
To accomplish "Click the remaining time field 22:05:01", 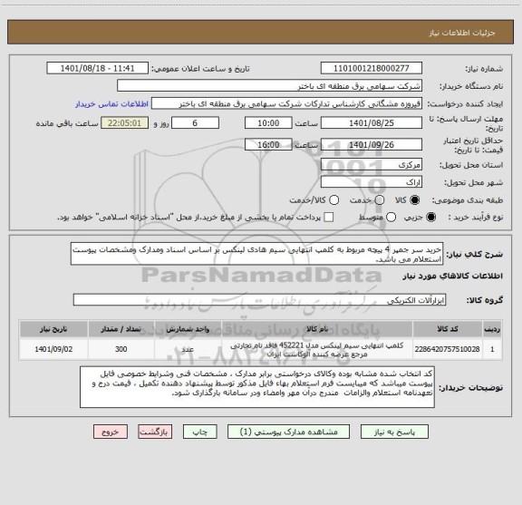I will (x=124, y=123).
